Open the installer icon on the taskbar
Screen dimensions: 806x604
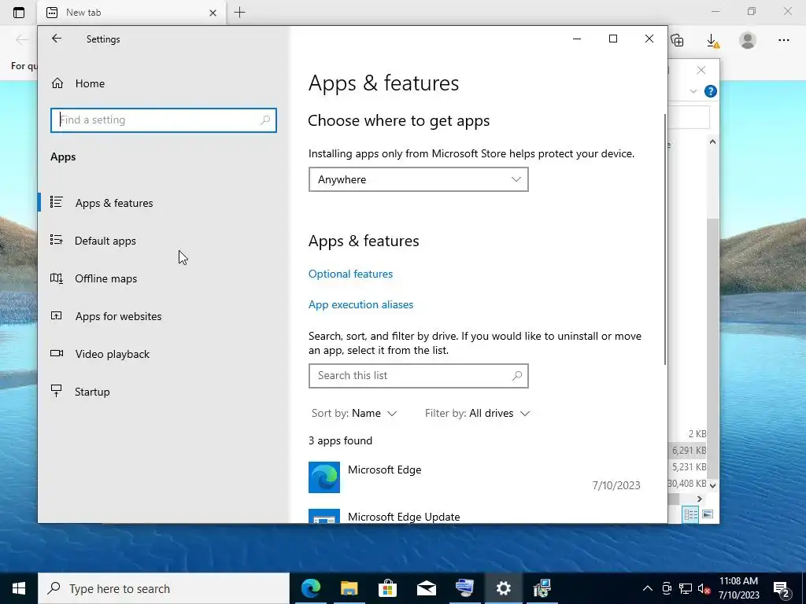(542, 588)
